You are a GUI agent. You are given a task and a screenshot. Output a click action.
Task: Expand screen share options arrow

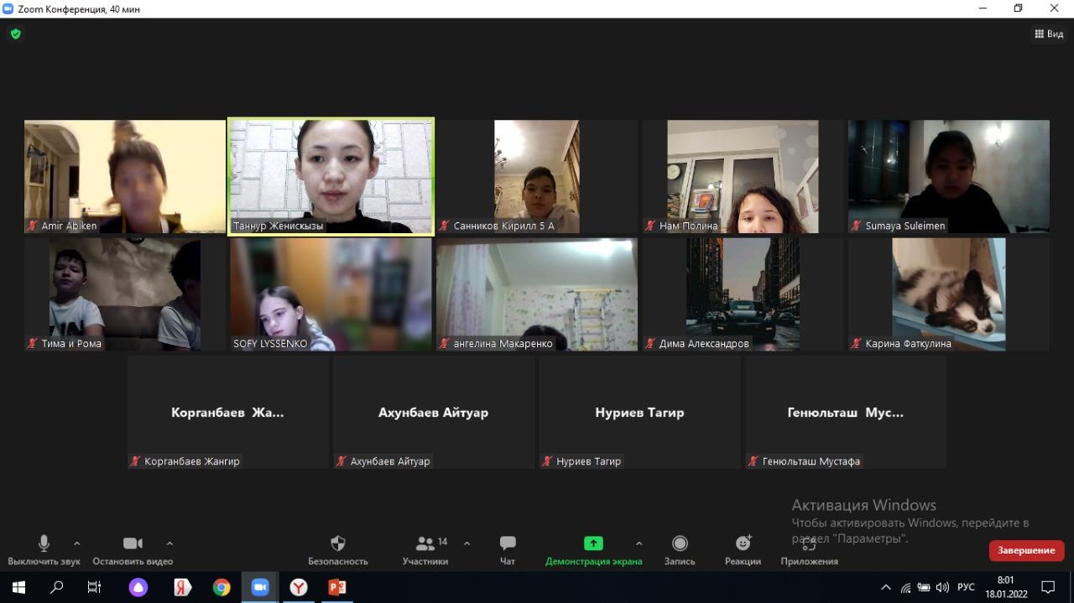[x=639, y=543]
